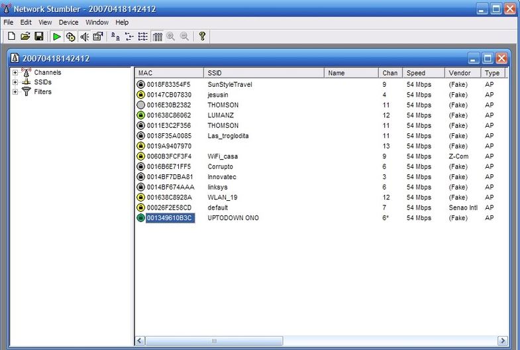Viewport: 520px width, 350px height.
Task: Click the Help question mark icon
Action: (202, 36)
